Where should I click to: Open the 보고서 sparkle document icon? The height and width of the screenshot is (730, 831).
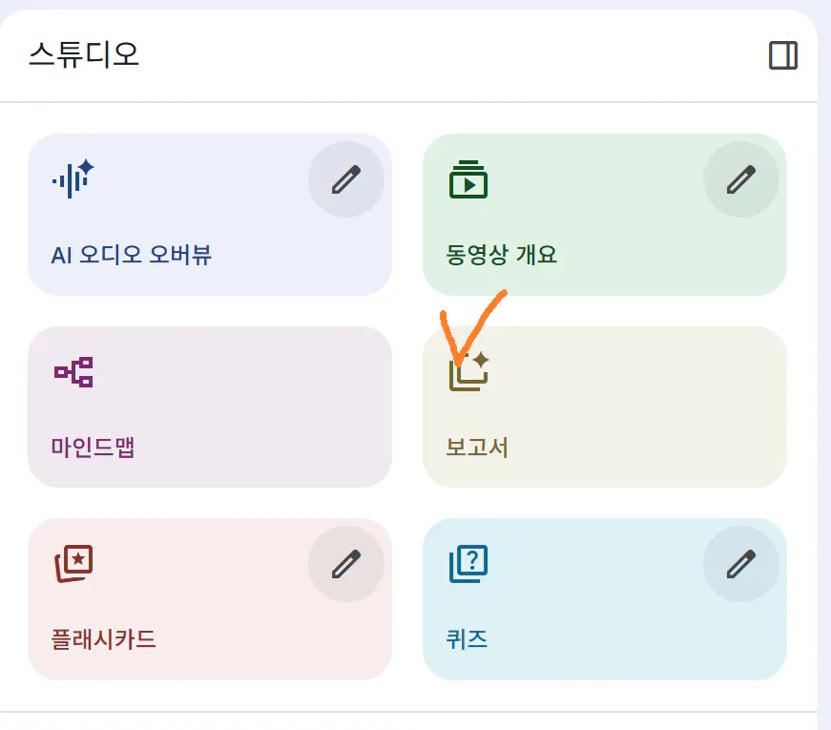[x=469, y=374]
